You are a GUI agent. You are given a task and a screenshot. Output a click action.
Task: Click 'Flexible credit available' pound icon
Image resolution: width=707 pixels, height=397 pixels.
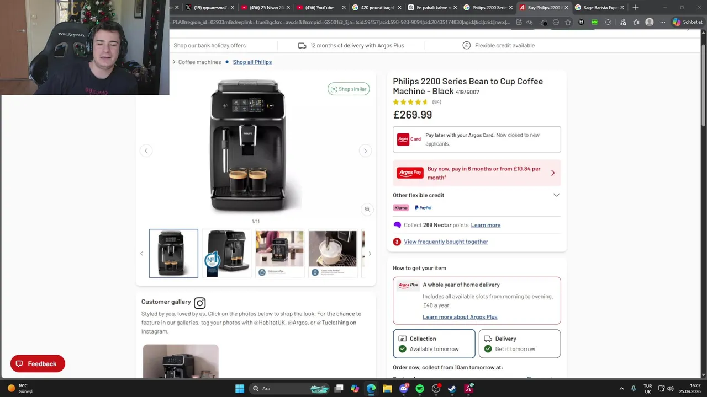pyautogui.click(x=466, y=45)
